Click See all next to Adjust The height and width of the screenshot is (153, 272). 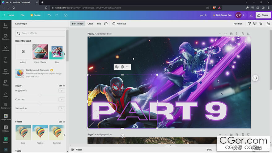pos(62,86)
